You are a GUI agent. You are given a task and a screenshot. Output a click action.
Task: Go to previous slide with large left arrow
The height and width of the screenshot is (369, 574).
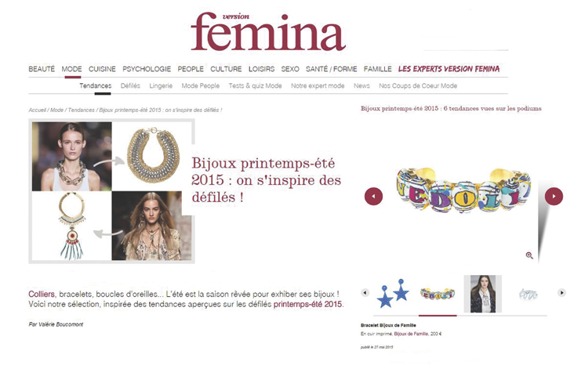373,197
